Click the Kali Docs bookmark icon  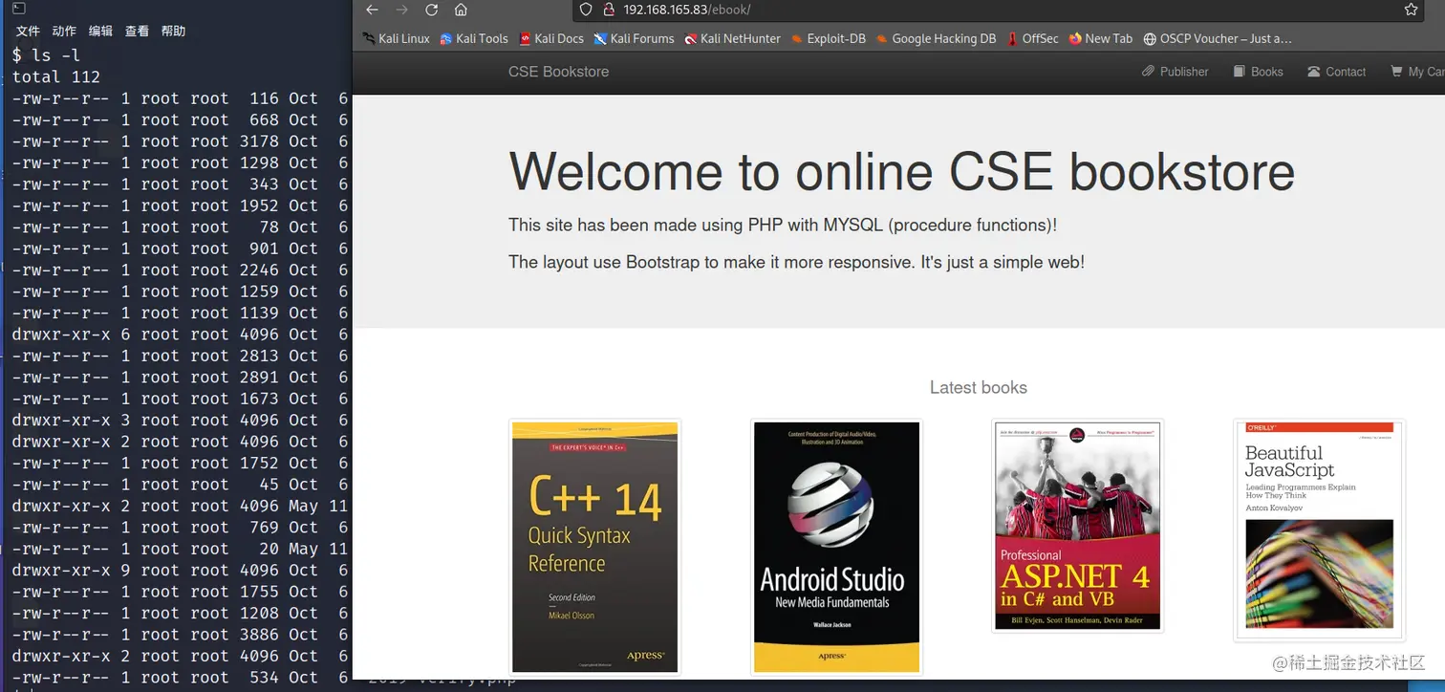[x=525, y=39]
